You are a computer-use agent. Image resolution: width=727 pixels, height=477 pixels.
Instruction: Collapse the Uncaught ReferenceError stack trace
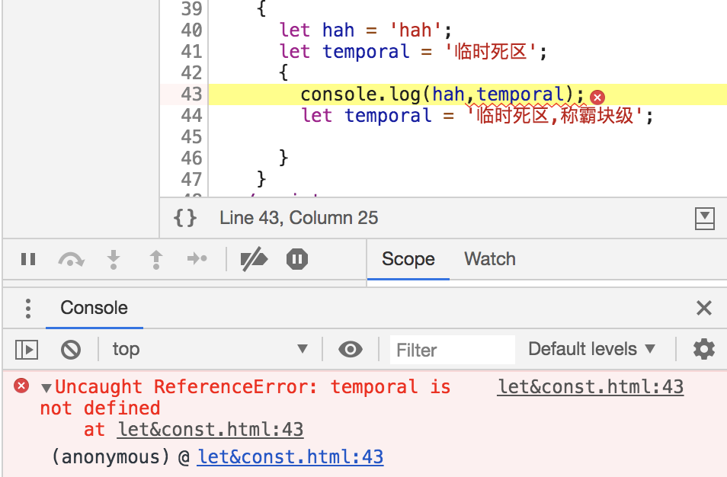(x=46, y=388)
